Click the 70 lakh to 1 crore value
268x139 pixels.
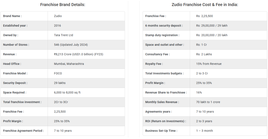208,102
